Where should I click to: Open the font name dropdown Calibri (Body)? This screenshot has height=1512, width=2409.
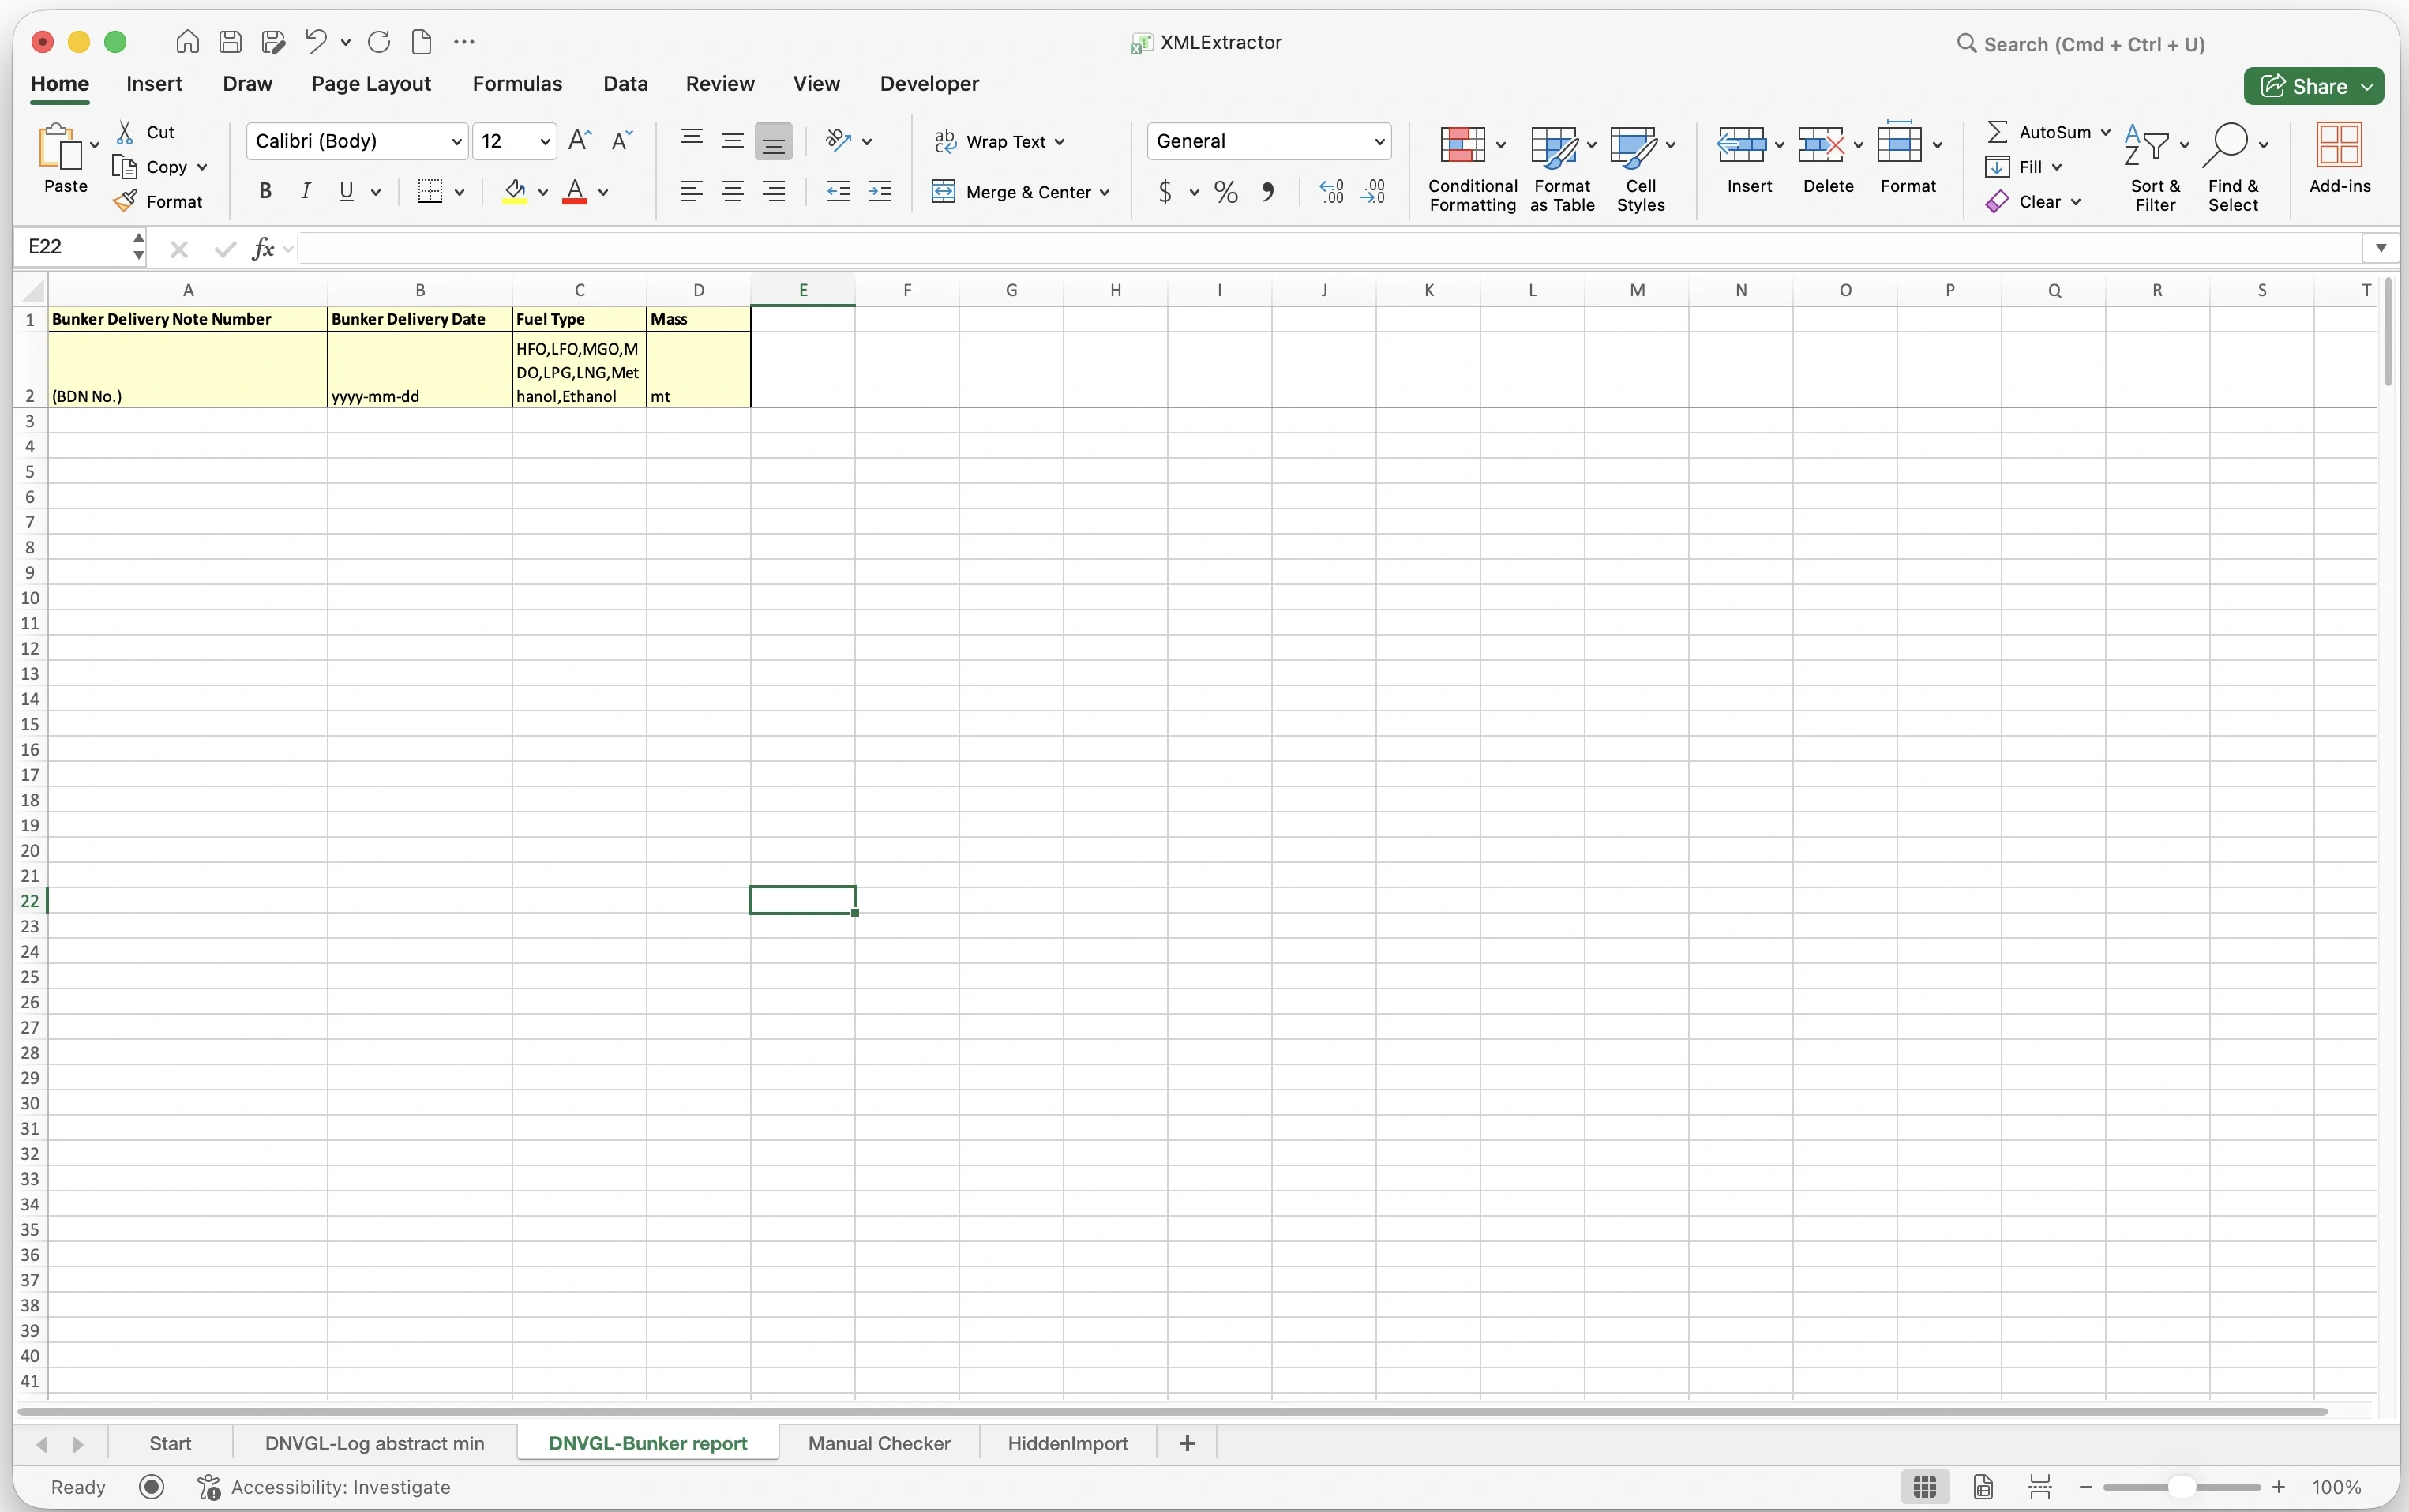pyautogui.click(x=356, y=141)
